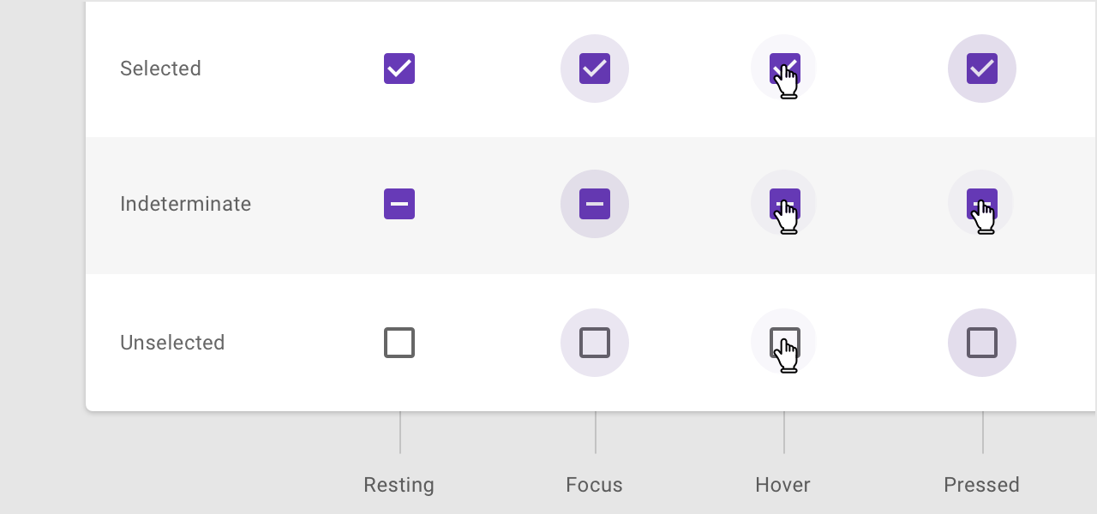
Task: Click the "Resting" column label
Action: [399, 485]
